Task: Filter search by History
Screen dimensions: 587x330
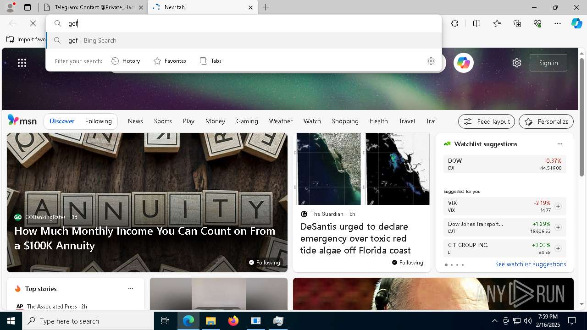Action: [126, 61]
